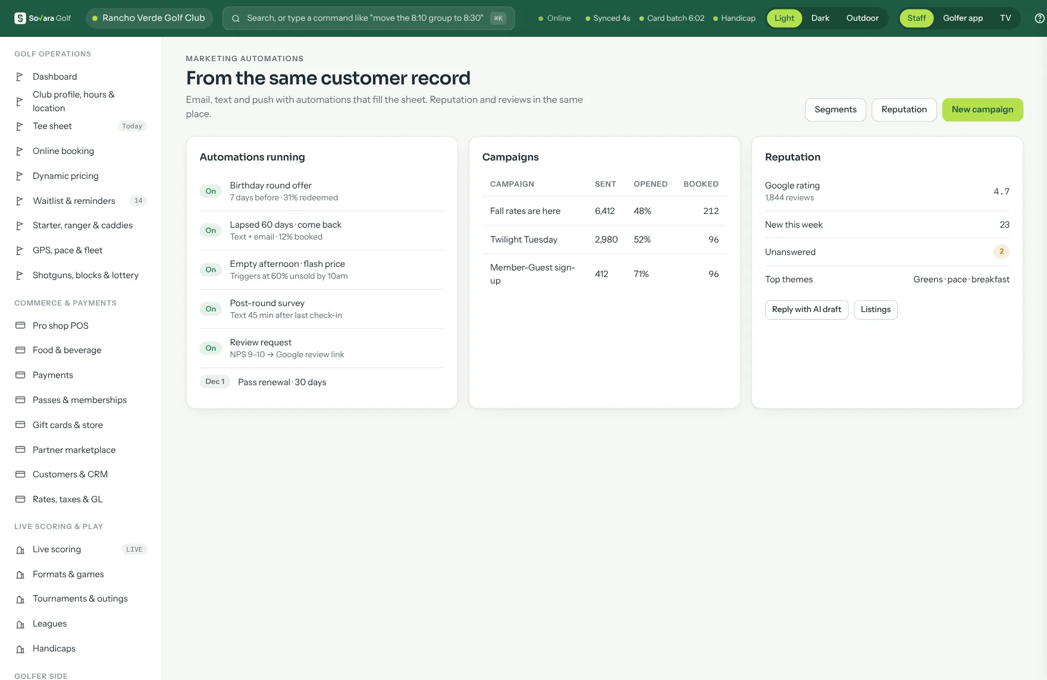Click the New campaign button
The width and height of the screenshot is (1047, 680).
pos(982,110)
